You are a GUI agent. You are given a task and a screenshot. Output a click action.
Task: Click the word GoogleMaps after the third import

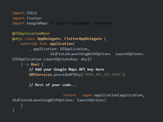pos(37,23)
